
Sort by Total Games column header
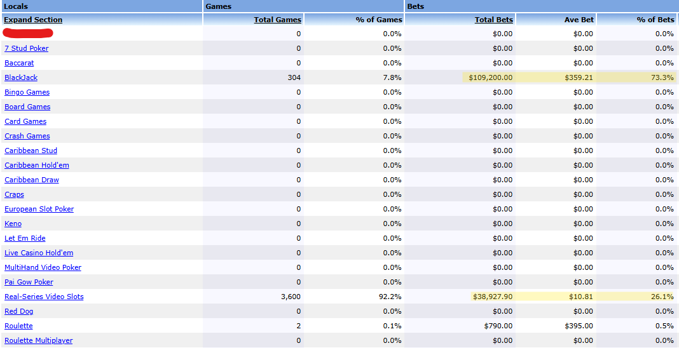pos(277,20)
